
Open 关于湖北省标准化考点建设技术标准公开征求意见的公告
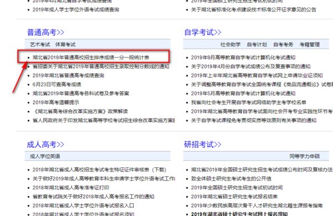[x=254, y=10]
